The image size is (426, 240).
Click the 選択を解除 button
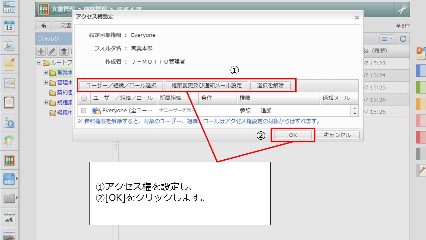coord(270,86)
